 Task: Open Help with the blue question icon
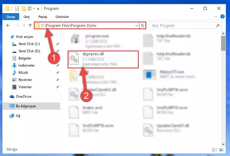click(222, 16)
